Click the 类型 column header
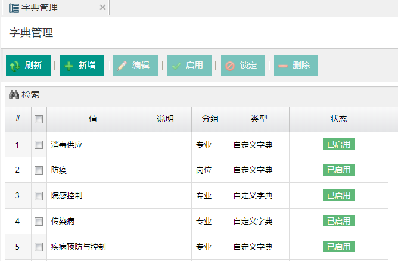Screen dimensions: 398x261 pos(259,119)
